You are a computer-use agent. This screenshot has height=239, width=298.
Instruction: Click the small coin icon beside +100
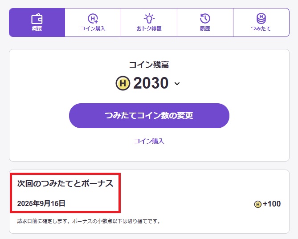(257, 204)
